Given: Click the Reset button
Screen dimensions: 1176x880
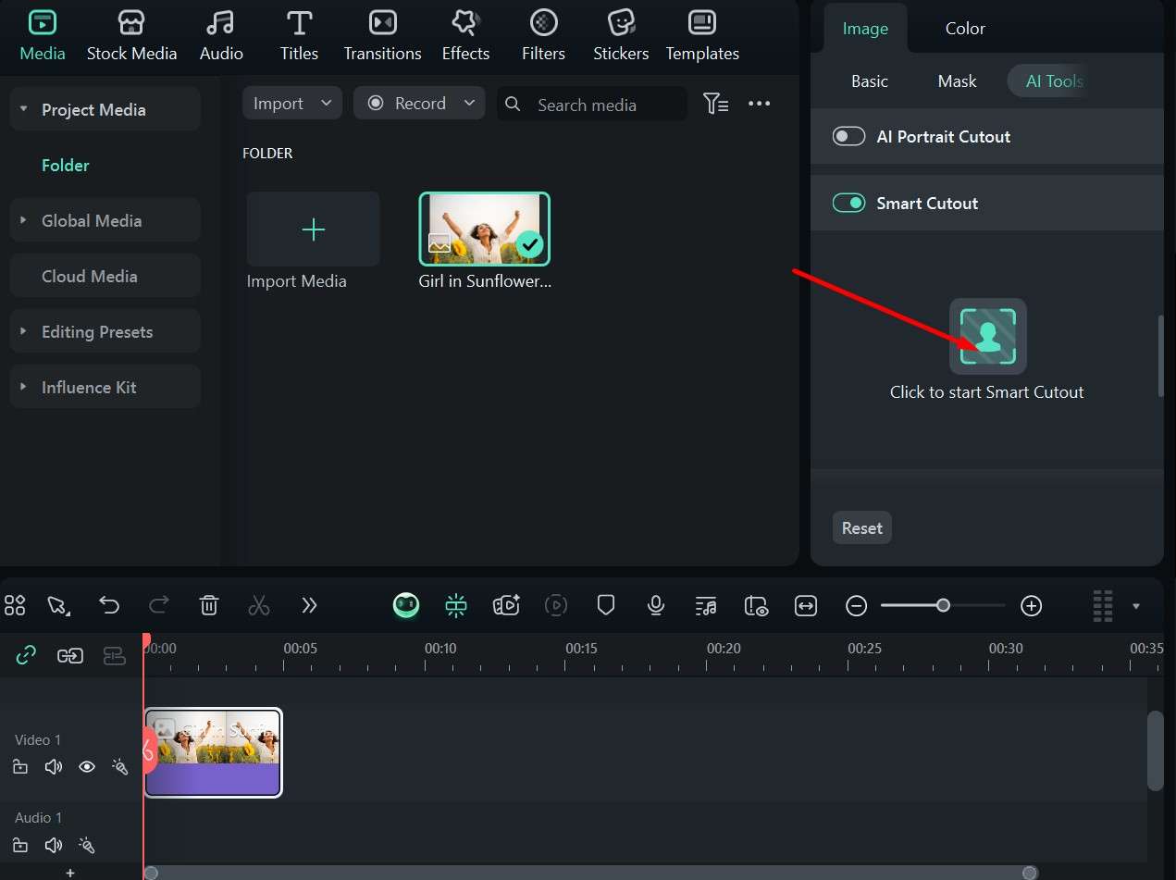Looking at the screenshot, I should (x=861, y=528).
